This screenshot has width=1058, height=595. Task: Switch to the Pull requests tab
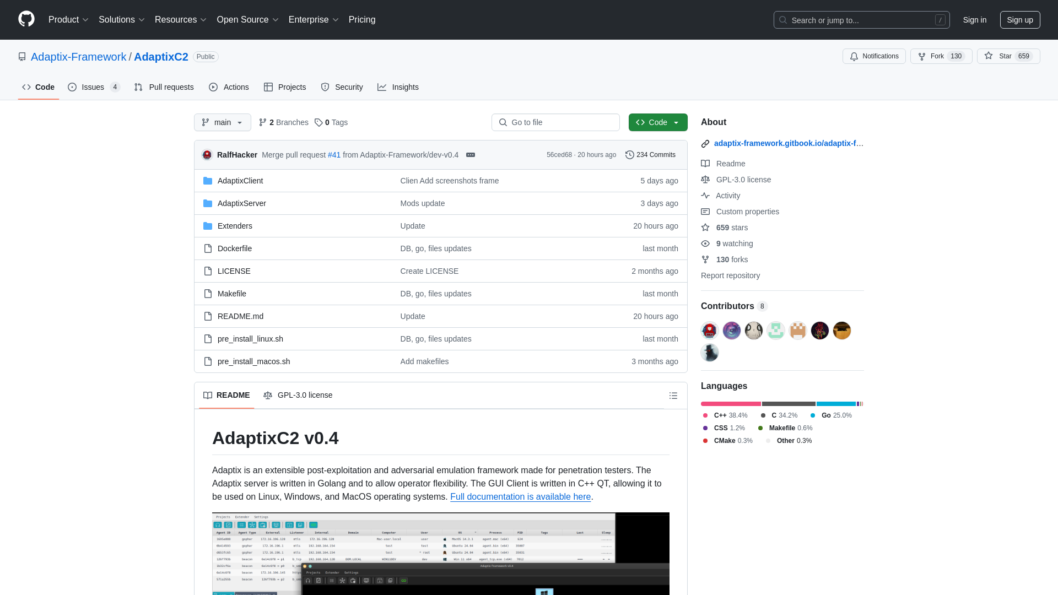coord(164,87)
